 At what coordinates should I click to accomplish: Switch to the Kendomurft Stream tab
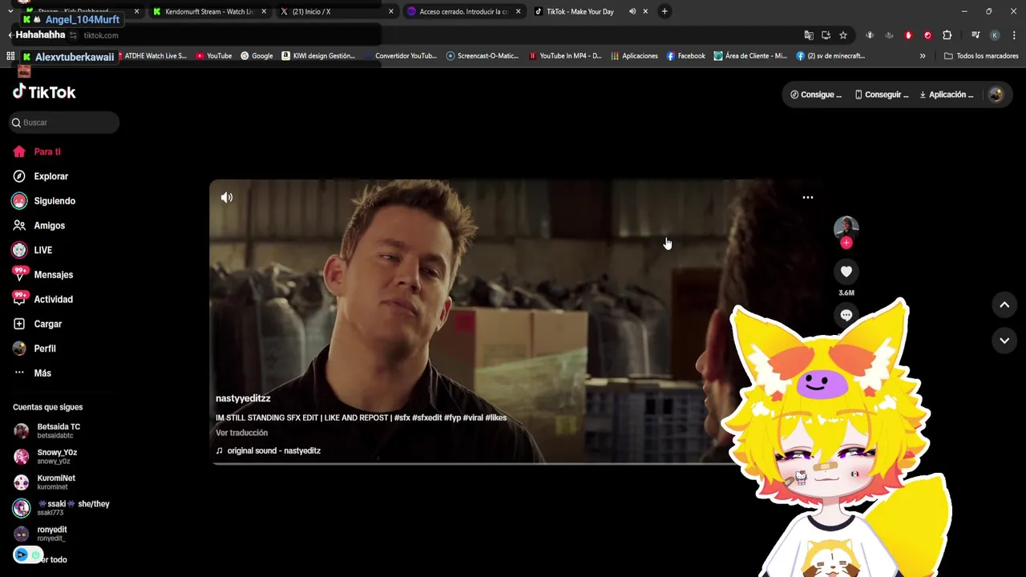click(x=210, y=11)
